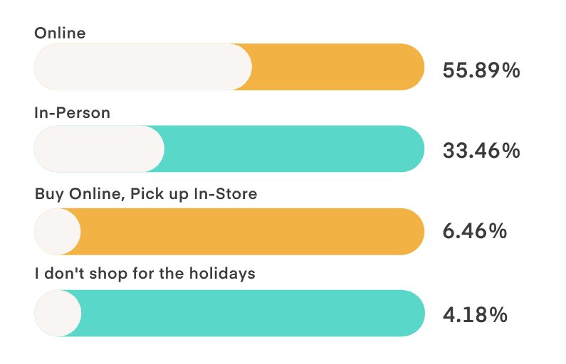Select the 33.46% percentage value

(x=481, y=151)
